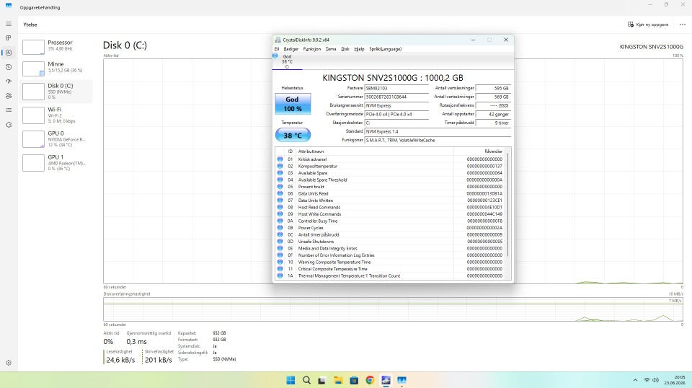
Task: Open the Tema menu in CrystalDiskInfo
Action: point(331,49)
